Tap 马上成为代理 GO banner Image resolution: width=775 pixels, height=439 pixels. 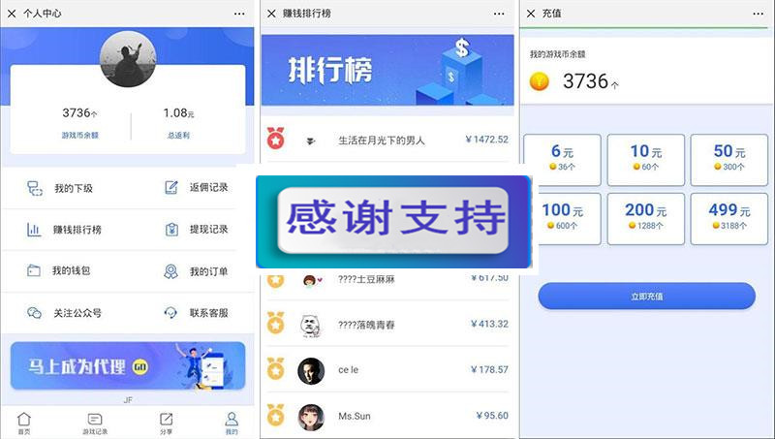coord(128,366)
